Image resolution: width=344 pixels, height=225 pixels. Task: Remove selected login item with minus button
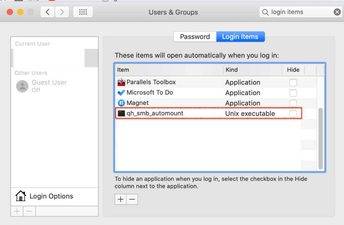point(132,199)
